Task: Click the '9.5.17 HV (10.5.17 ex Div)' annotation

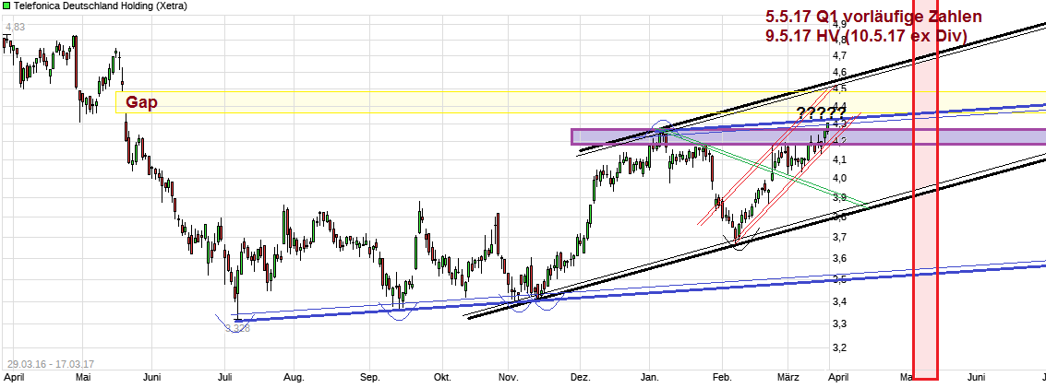Action: pyautogui.click(x=867, y=36)
